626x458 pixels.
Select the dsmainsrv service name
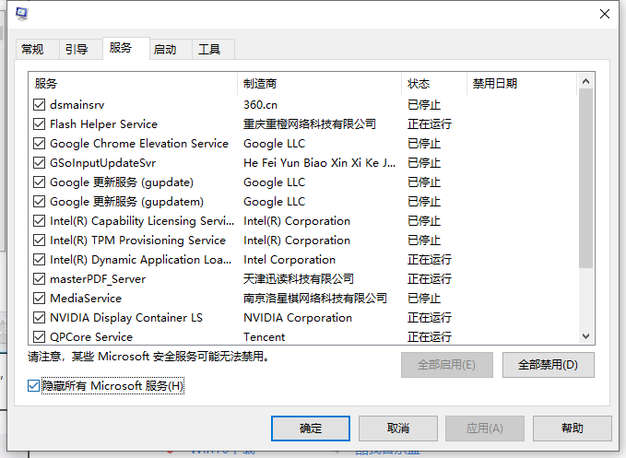77,105
